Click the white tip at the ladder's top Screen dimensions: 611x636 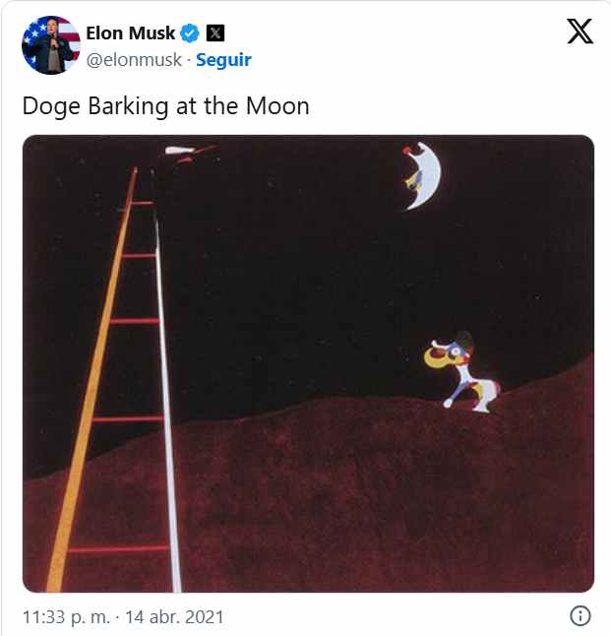[179, 151]
